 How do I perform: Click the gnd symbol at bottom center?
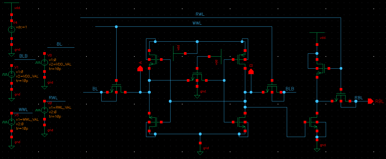[x=200, y=153]
